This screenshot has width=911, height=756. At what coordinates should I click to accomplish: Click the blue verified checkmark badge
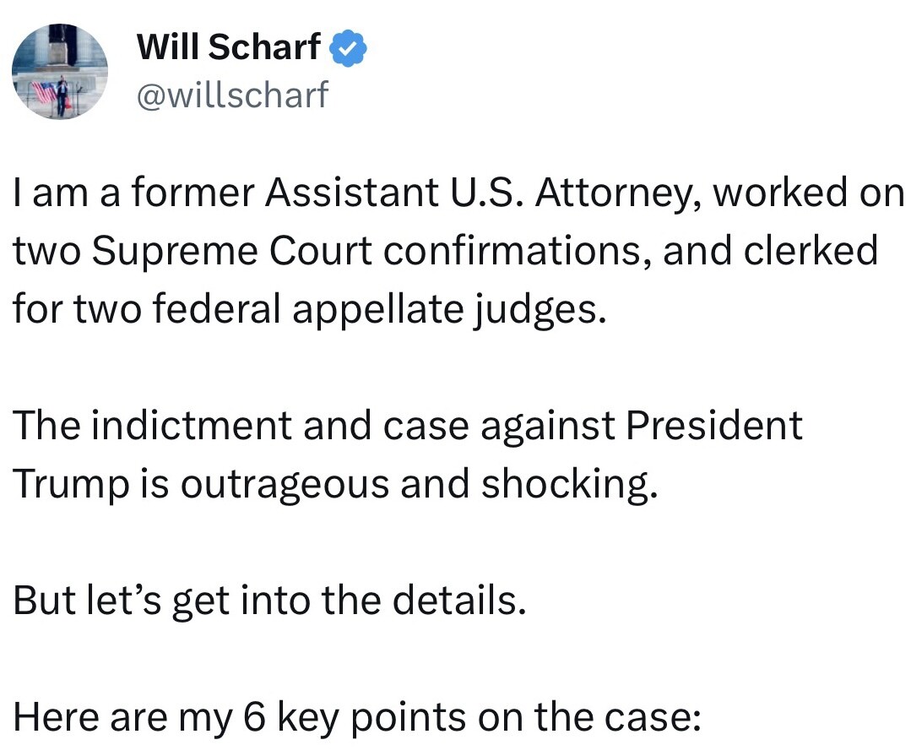tap(349, 49)
